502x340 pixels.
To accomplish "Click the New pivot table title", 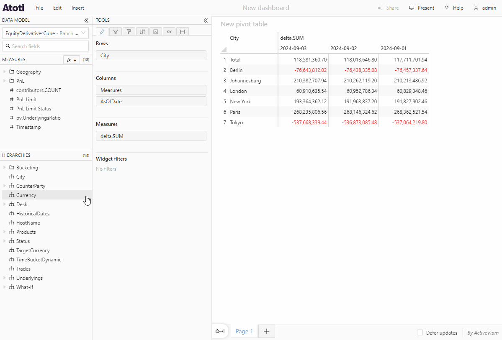I will (244, 24).
